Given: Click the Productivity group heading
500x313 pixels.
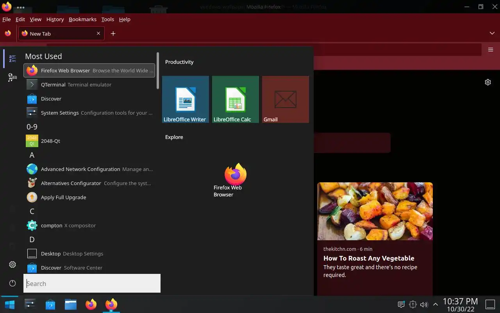Looking at the screenshot, I should (179, 62).
